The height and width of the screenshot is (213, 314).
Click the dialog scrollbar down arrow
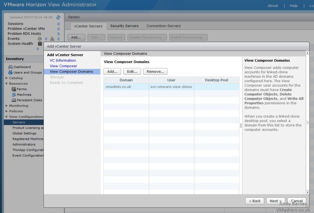coord(308,193)
